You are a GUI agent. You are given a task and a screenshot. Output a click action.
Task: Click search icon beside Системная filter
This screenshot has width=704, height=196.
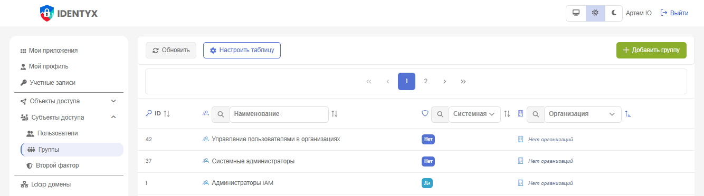click(440, 114)
